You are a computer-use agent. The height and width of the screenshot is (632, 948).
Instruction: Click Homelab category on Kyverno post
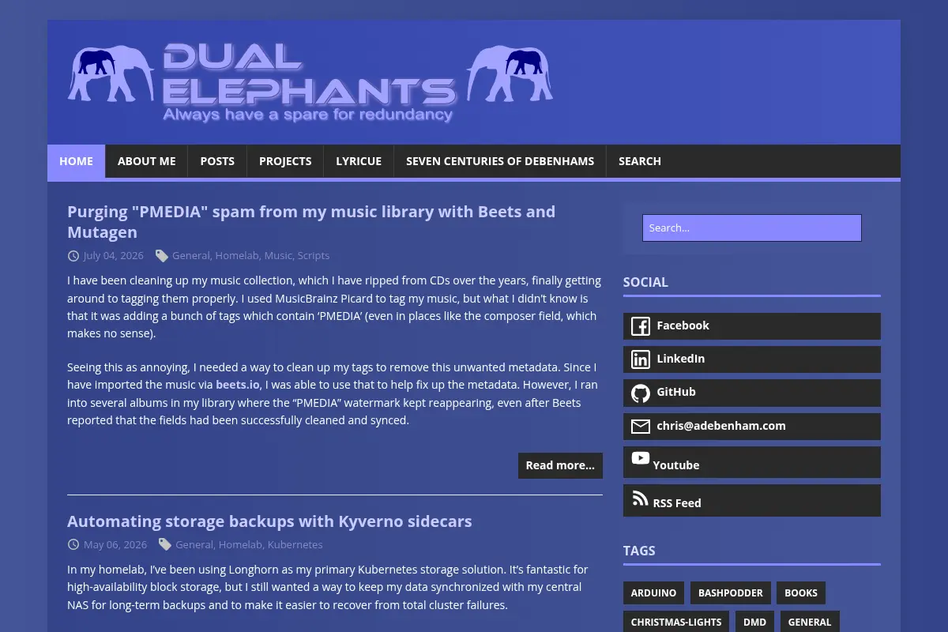240,545
